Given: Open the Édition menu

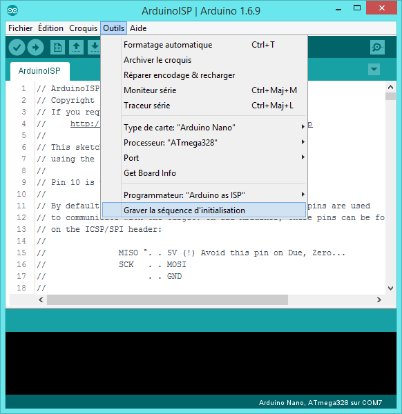Looking at the screenshot, I should 50,28.
